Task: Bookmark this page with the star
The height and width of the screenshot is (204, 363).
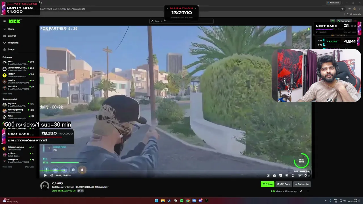Action: (x=342, y=9)
